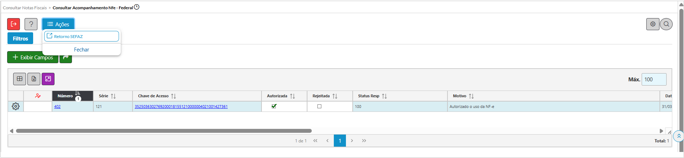Sort by Status Resp column

click(x=384, y=96)
